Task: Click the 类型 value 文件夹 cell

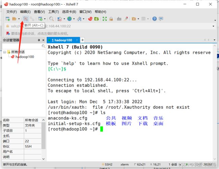Action: (x=33, y=125)
